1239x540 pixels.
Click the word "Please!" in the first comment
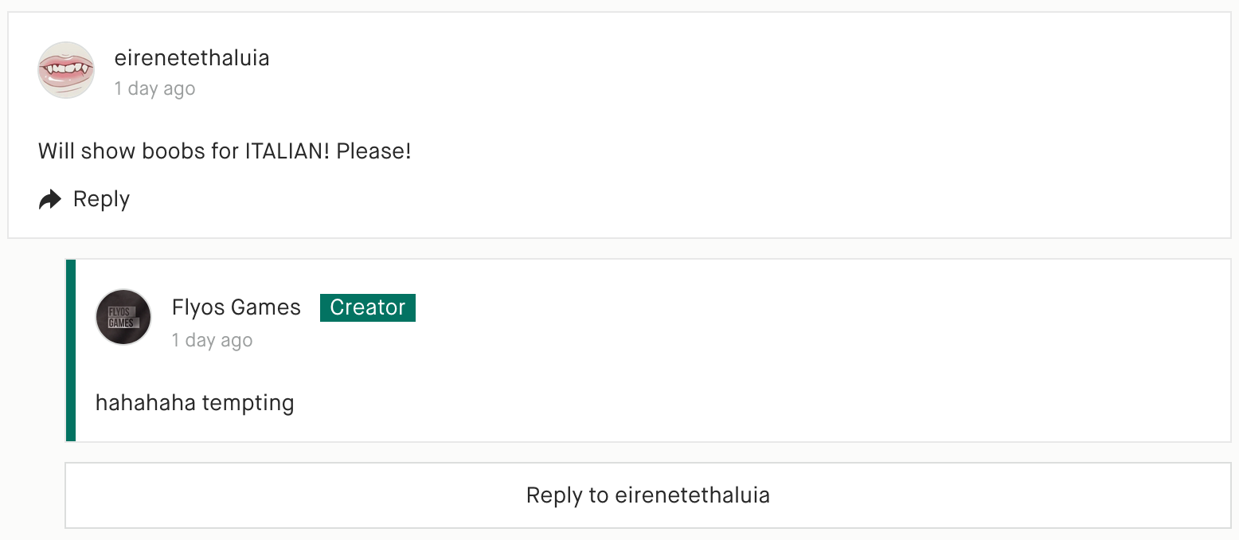pos(373,151)
